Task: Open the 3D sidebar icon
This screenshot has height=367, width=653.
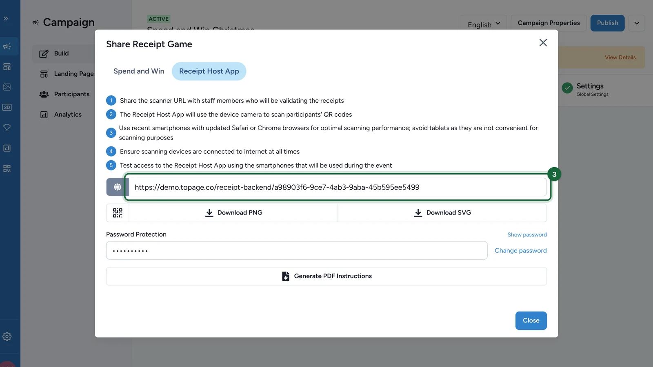Action: point(7,107)
